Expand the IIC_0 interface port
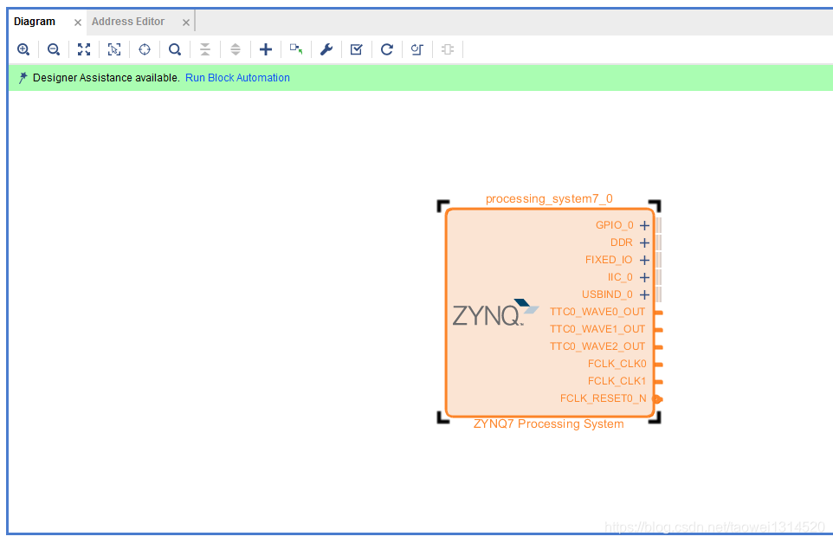Image resolution: width=833 pixels, height=543 pixels. [x=644, y=277]
